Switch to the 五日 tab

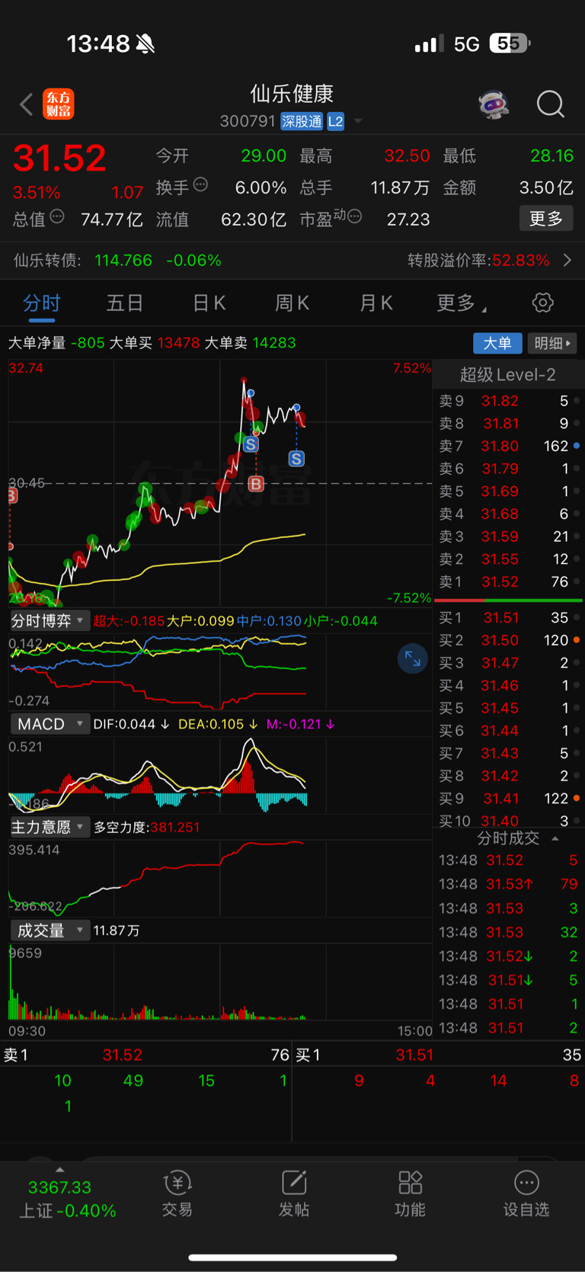(x=125, y=303)
